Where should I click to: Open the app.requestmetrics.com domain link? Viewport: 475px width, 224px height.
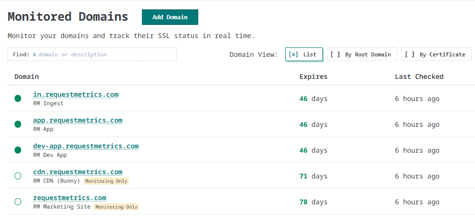click(x=78, y=120)
